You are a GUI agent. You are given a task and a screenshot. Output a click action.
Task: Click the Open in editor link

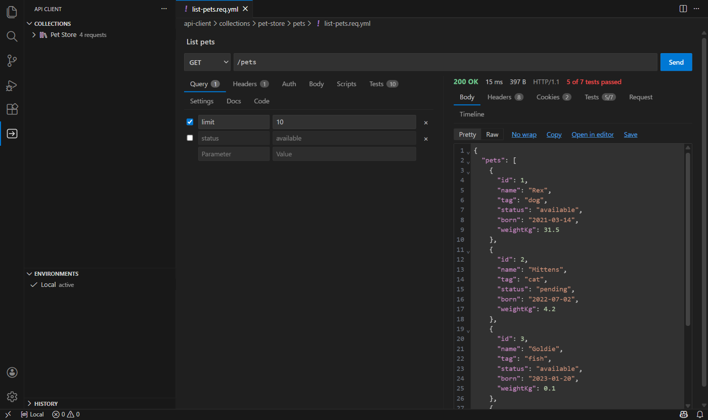pyautogui.click(x=593, y=135)
